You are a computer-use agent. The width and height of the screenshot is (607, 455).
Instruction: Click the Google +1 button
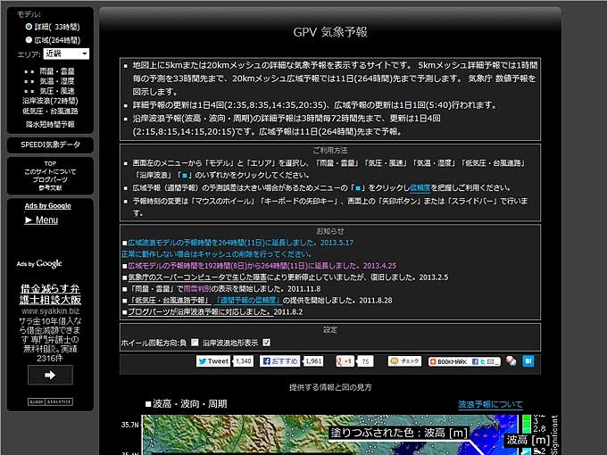(345, 361)
